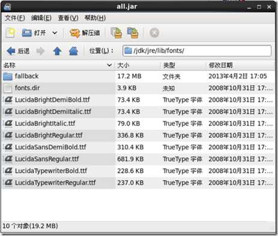The image size is (278, 236).
Task: Click the fonts.dir file name
Action: (x=28, y=88)
